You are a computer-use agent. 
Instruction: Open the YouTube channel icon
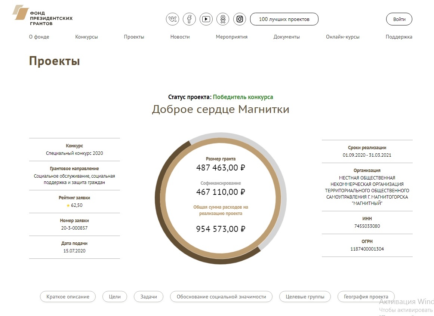pos(206,19)
